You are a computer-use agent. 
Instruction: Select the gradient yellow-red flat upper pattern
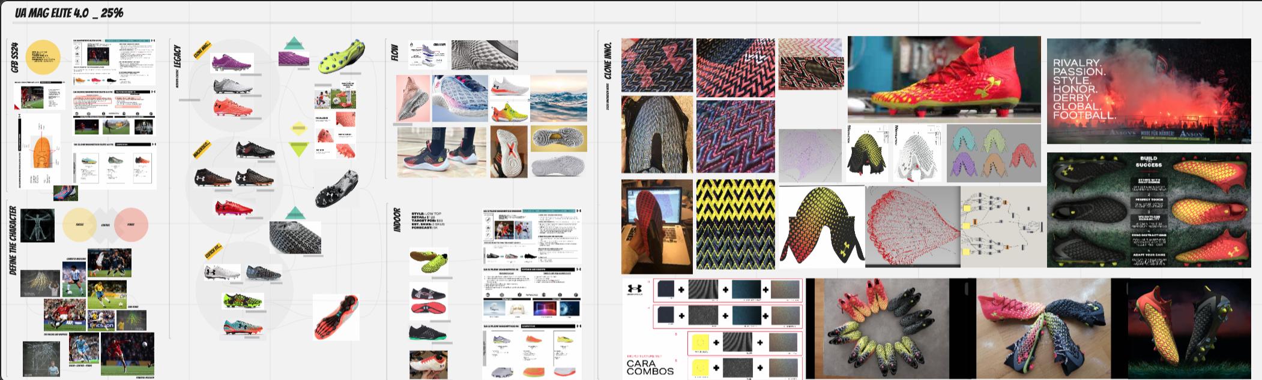click(x=821, y=227)
